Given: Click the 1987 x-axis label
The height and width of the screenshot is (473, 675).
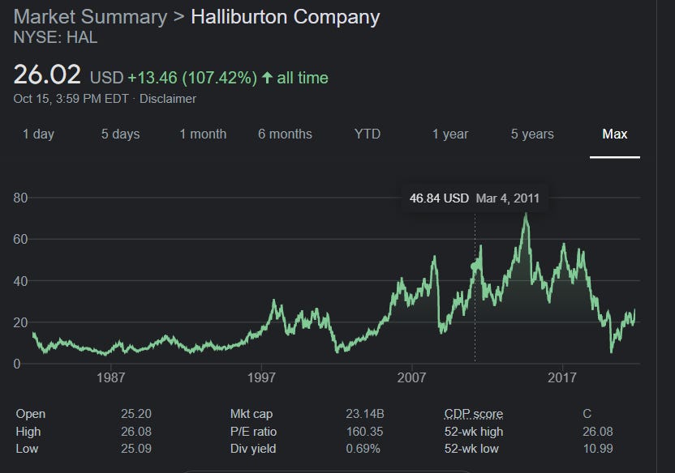Looking at the screenshot, I should point(110,377).
